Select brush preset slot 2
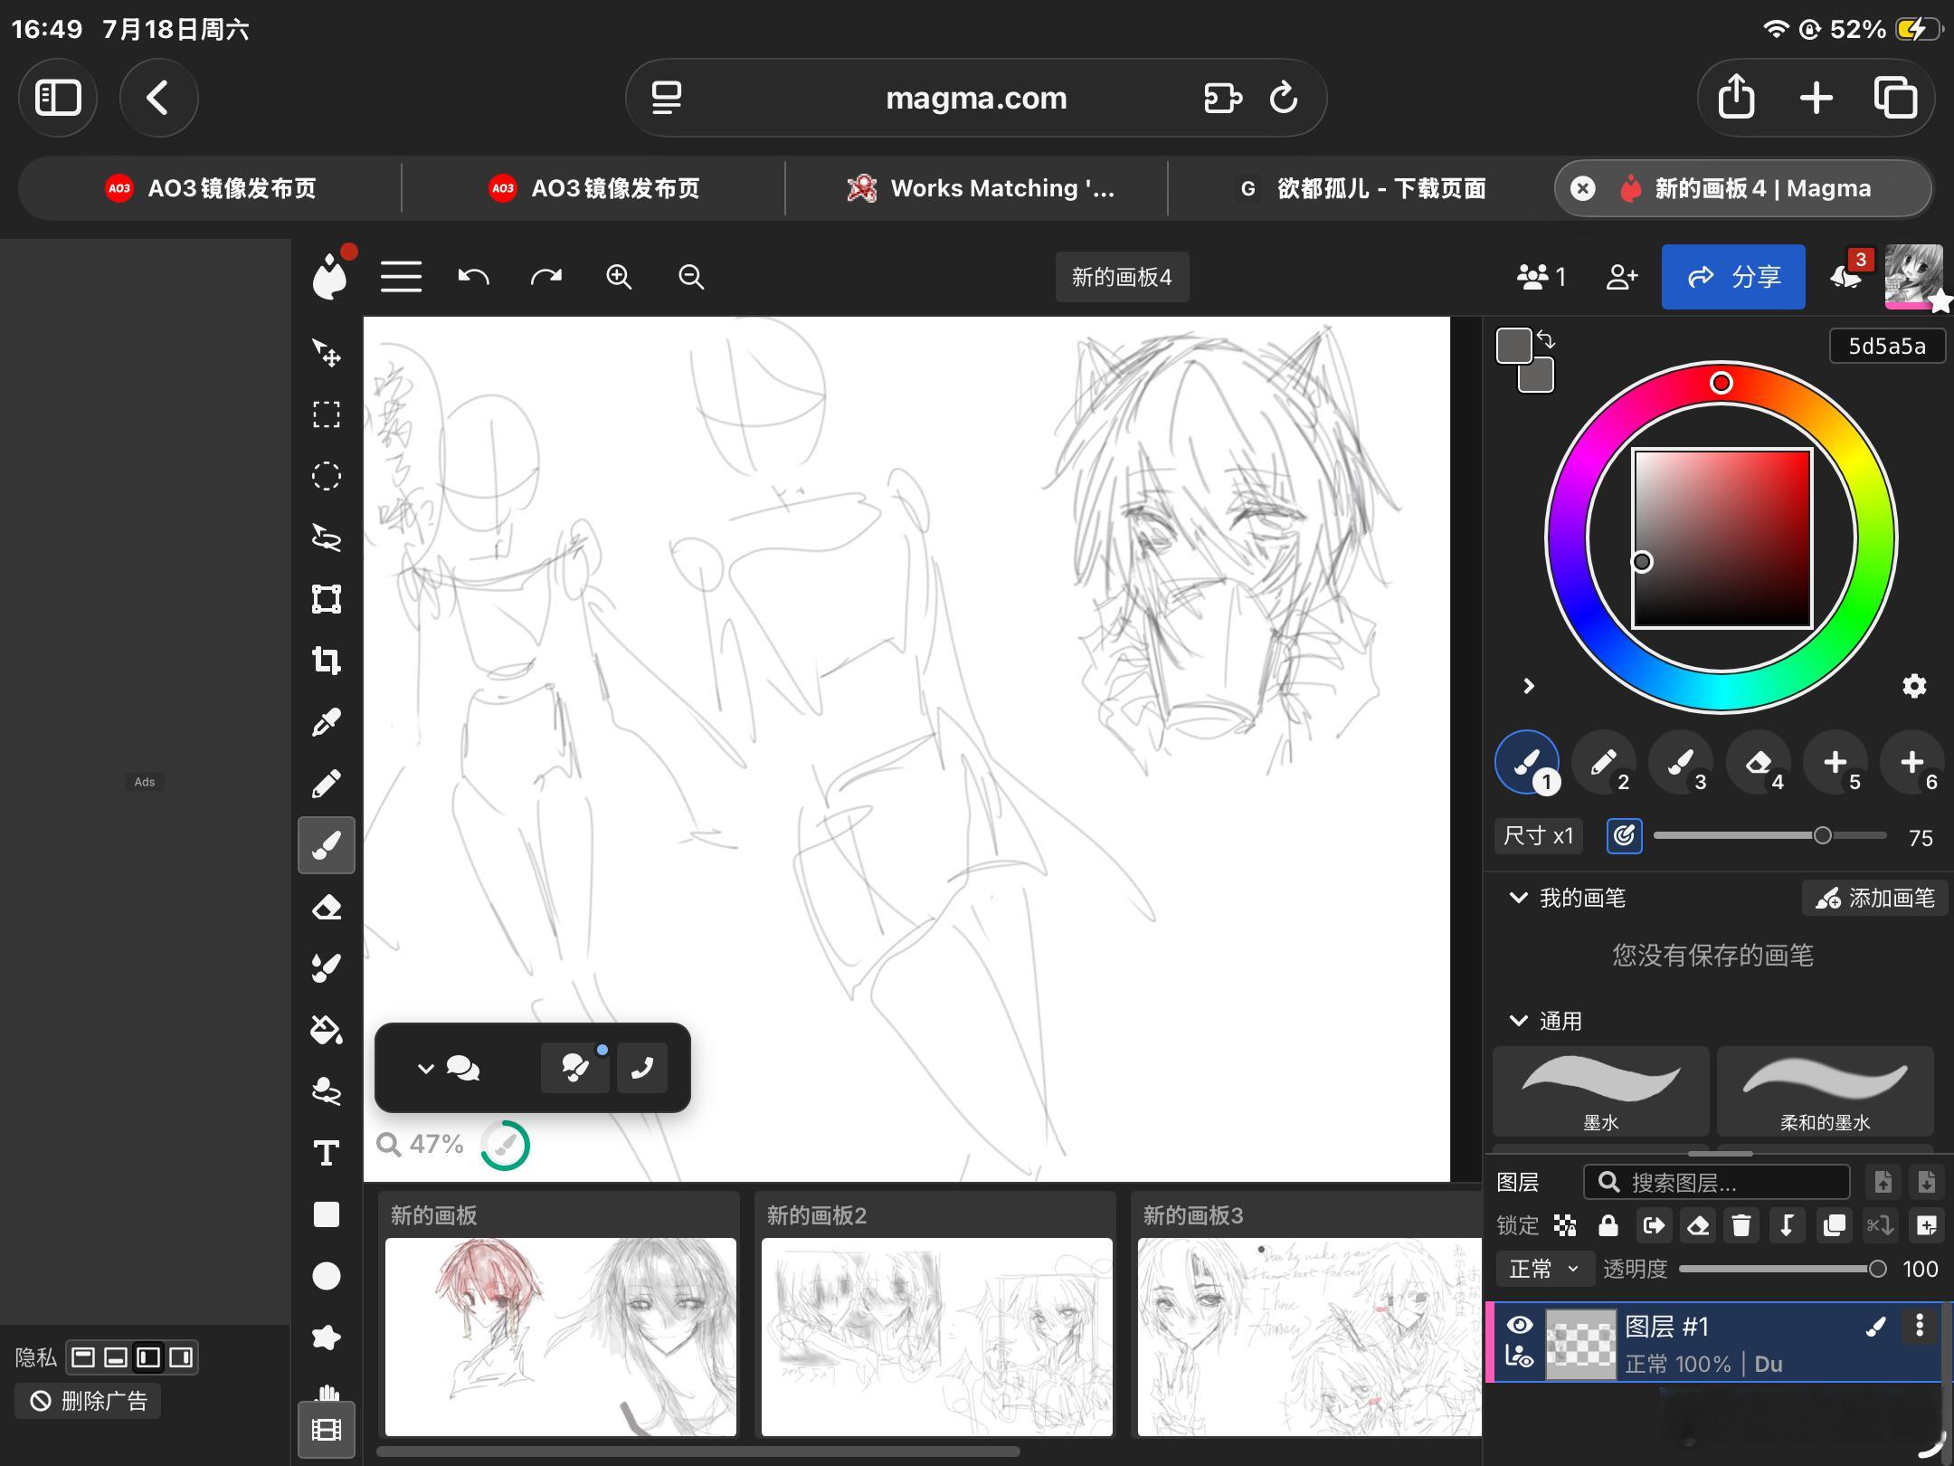This screenshot has width=1954, height=1466. point(1604,763)
